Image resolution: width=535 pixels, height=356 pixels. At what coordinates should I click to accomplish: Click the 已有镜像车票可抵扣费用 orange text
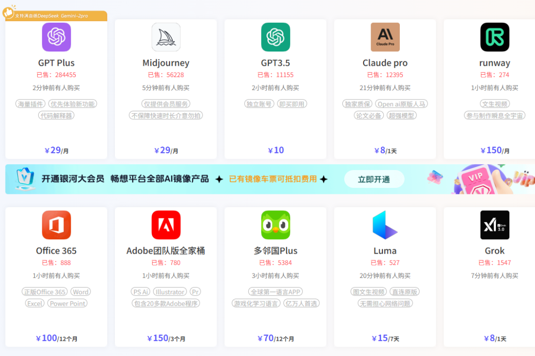(273, 179)
